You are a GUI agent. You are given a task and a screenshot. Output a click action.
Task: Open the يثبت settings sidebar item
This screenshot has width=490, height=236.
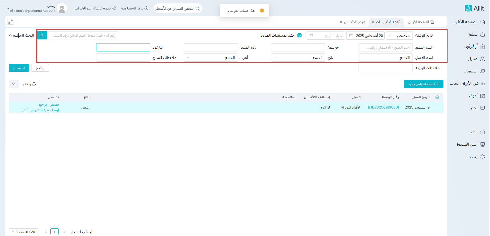[x=477, y=157]
